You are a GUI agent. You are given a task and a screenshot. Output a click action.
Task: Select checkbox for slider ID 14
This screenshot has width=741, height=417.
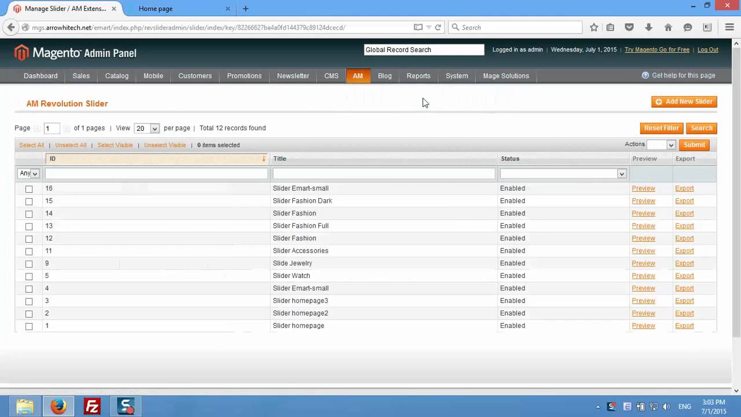coord(29,214)
